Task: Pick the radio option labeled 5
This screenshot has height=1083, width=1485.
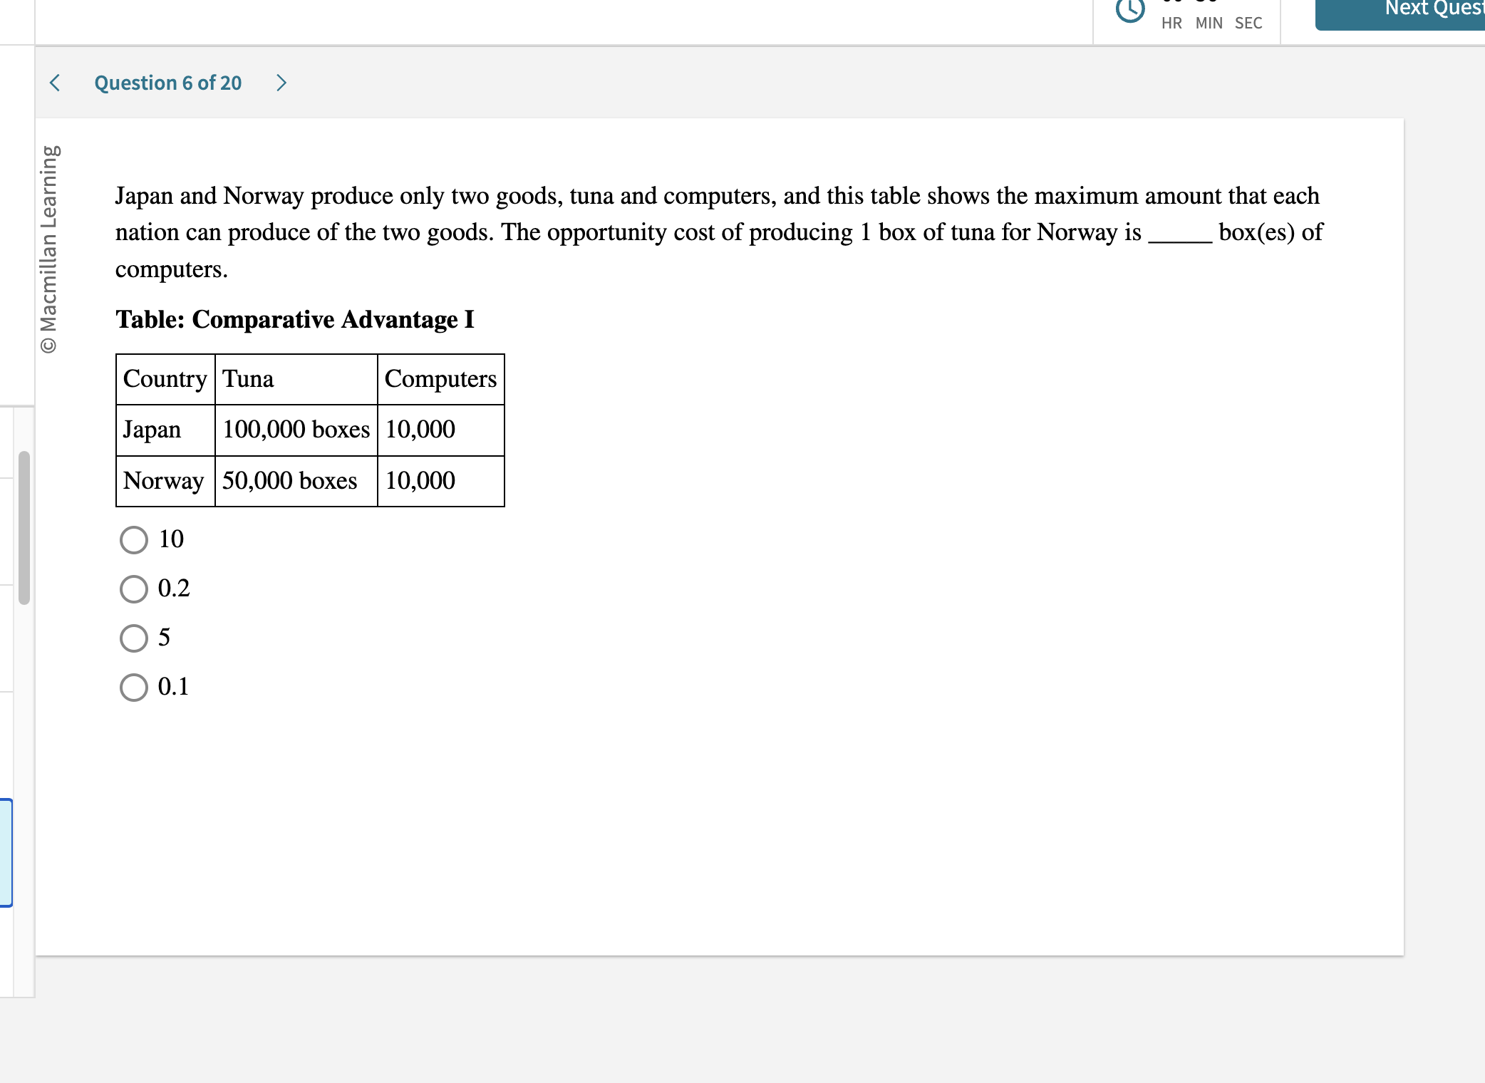Action: pyautogui.click(x=134, y=638)
